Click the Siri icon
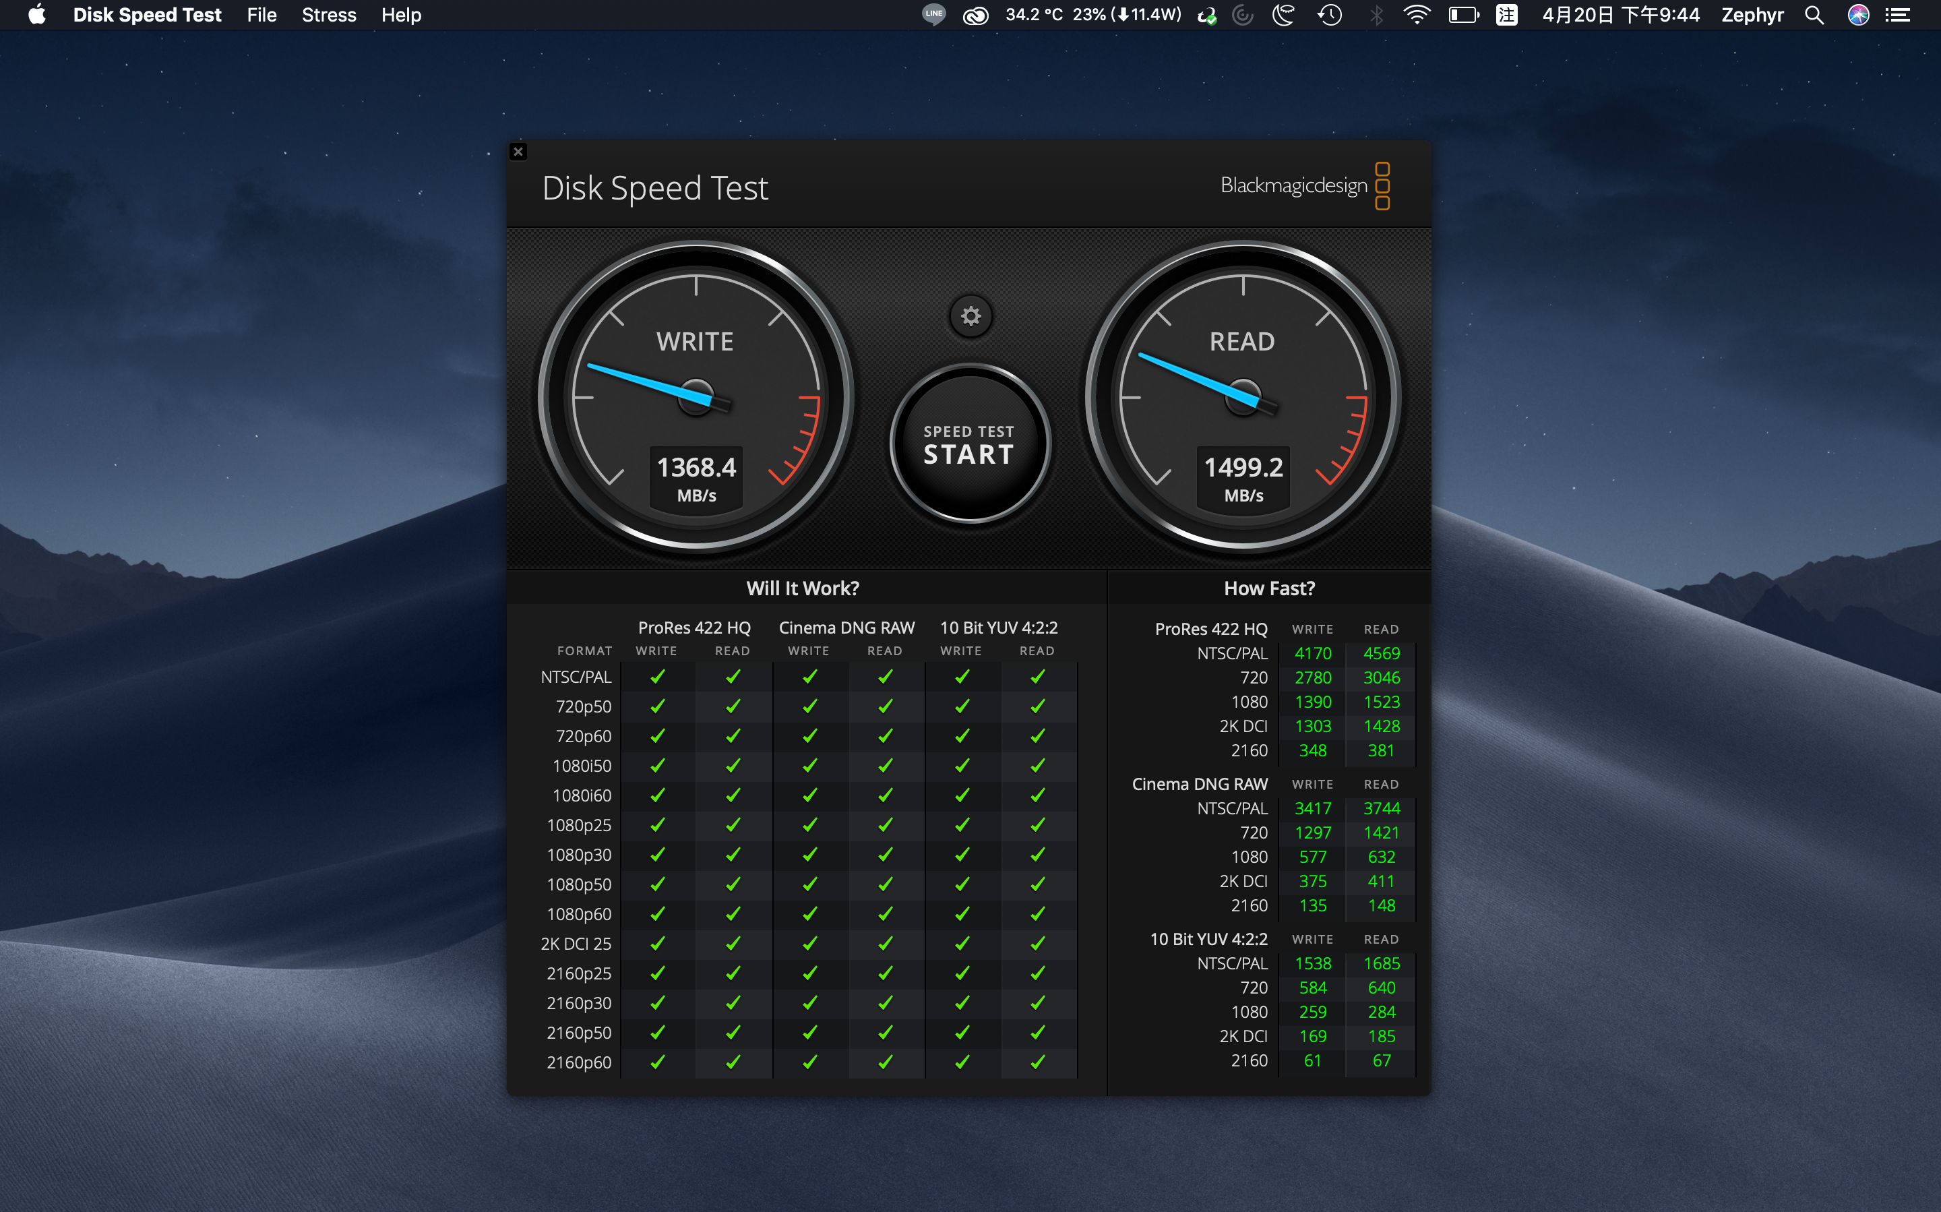The image size is (1941, 1212). coord(1859,16)
